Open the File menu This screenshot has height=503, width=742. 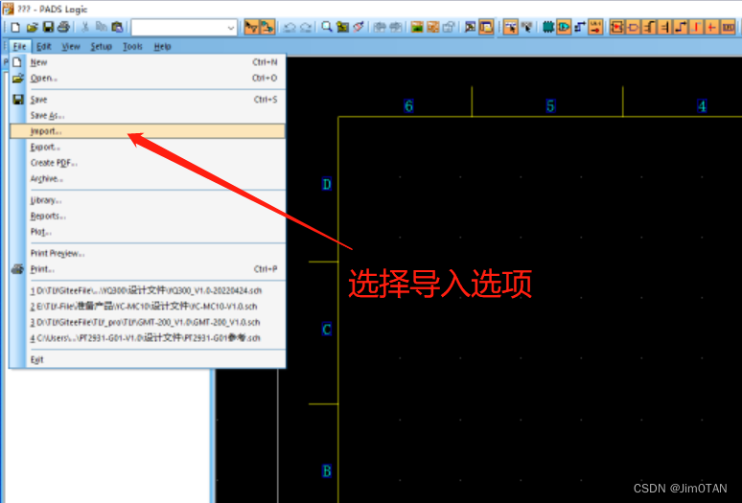pos(19,46)
